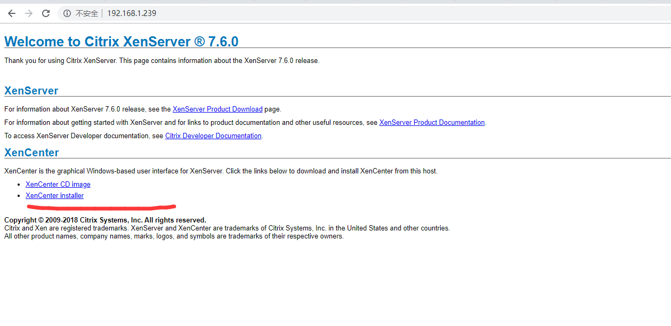Screen dimensions: 671x326
Task: Click the 不安全 security warning label
Action: [x=86, y=13]
